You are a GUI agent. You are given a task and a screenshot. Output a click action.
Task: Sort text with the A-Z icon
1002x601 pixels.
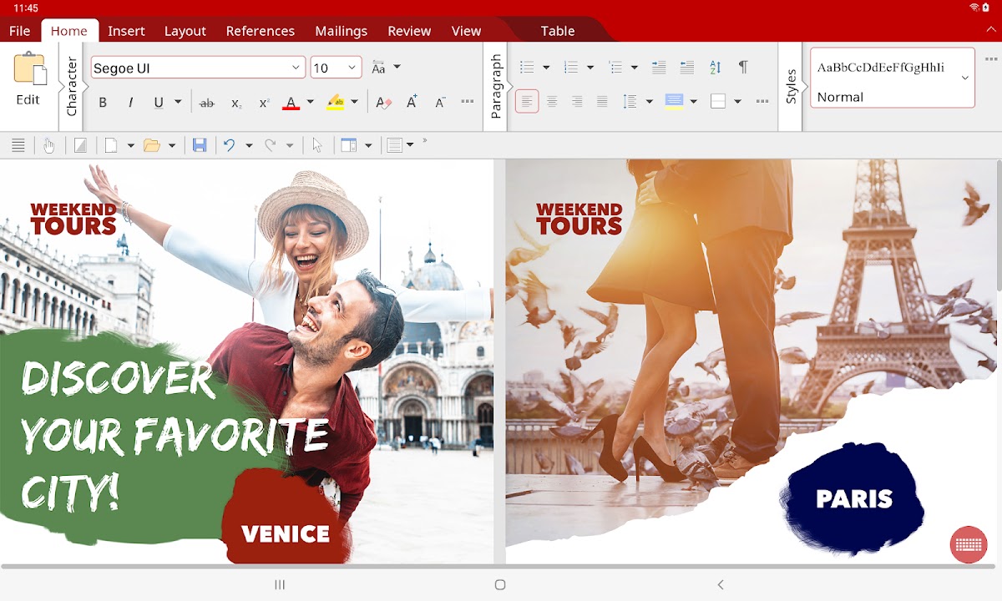tap(715, 68)
